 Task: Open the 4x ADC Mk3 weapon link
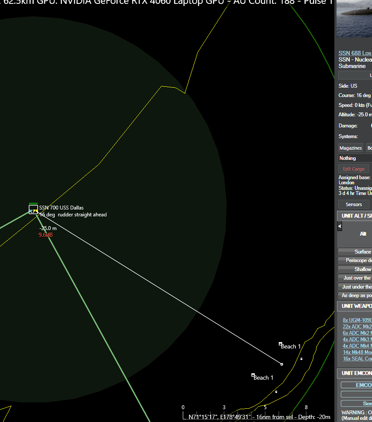[x=357, y=339]
